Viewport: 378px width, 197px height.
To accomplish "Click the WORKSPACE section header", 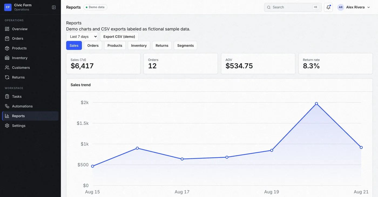I will pyautogui.click(x=14, y=88).
